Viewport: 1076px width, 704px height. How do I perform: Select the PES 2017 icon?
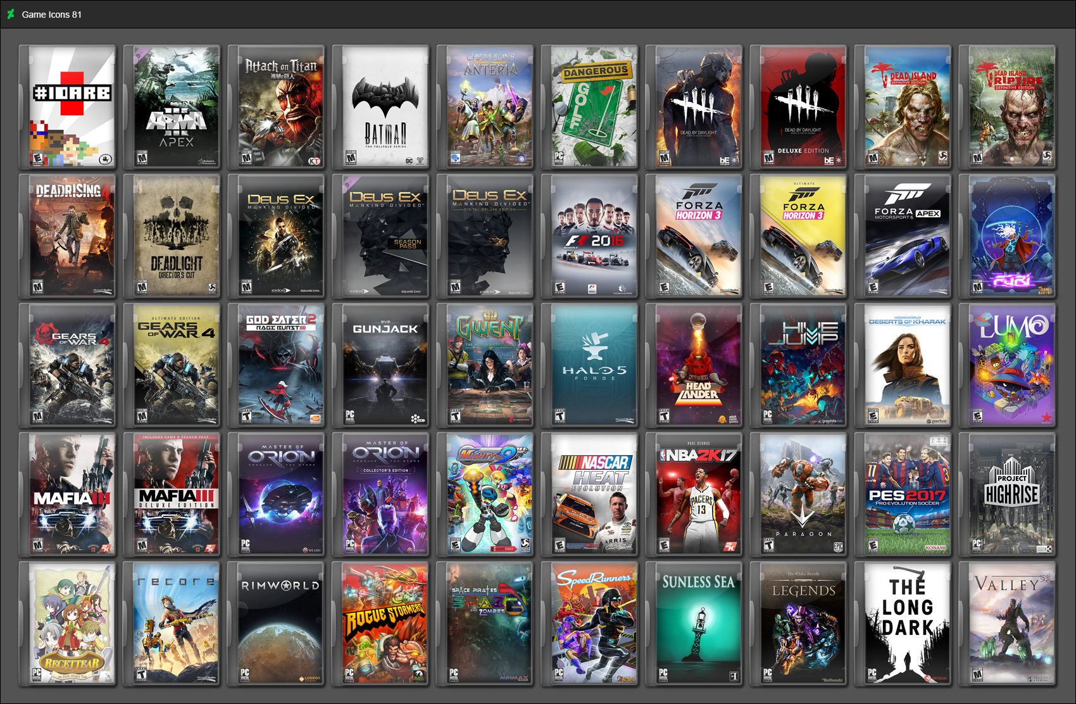tap(903, 495)
